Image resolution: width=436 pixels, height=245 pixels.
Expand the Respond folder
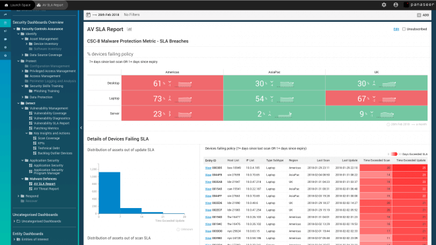(x=18, y=196)
